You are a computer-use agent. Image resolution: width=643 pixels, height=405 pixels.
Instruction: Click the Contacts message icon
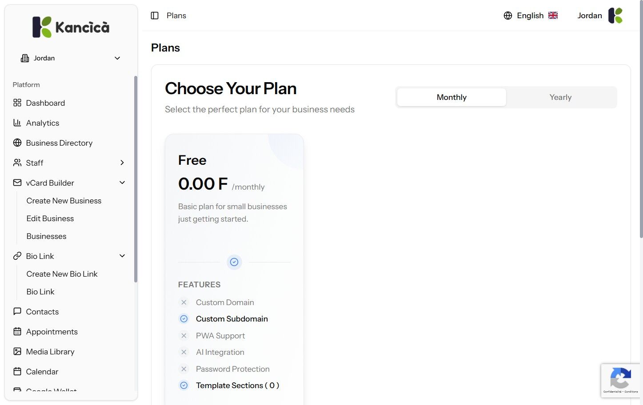pyautogui.click(x=17, y=311)
